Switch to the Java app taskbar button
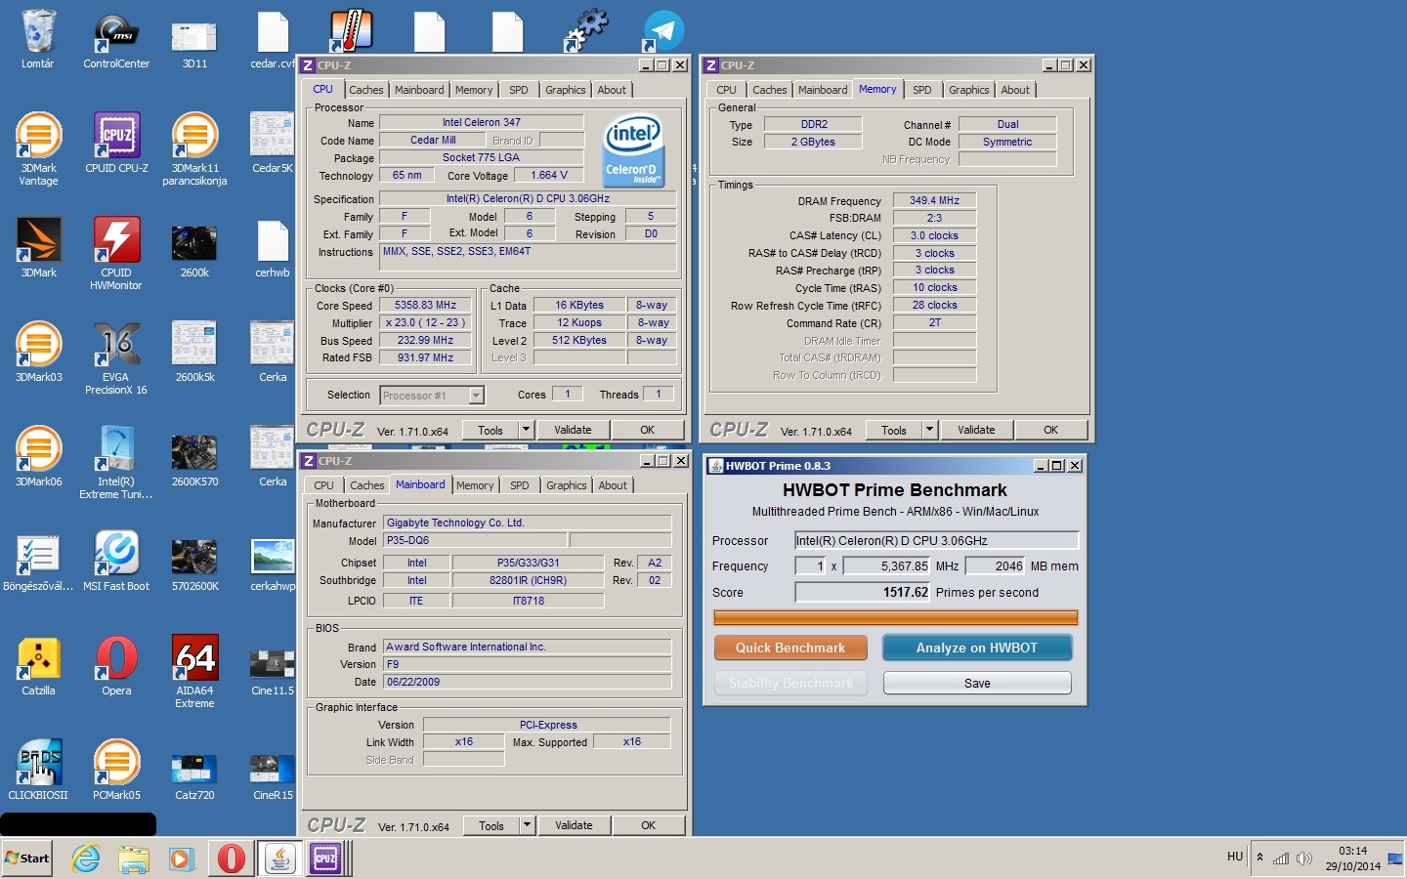 tap(280, 858)
